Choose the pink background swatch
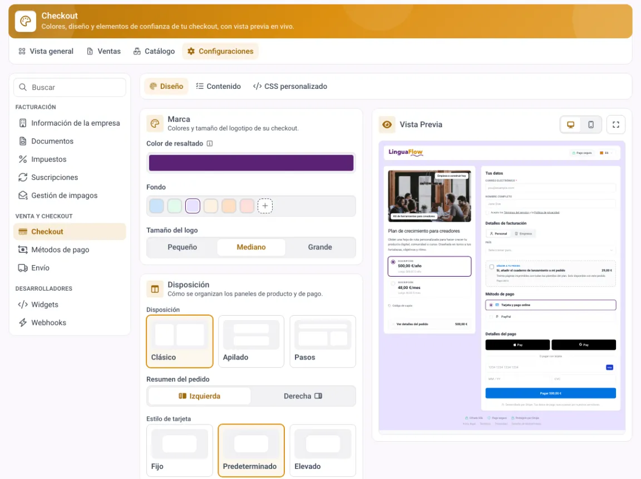 coord(247,206)
